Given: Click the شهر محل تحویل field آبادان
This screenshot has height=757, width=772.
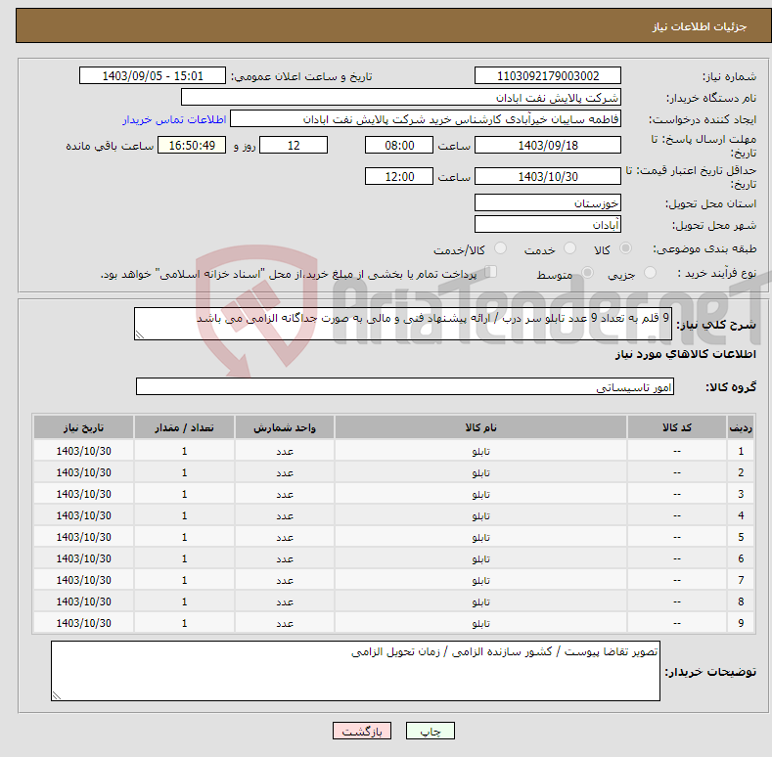Looking at the screenshot, I should (548, 224).
